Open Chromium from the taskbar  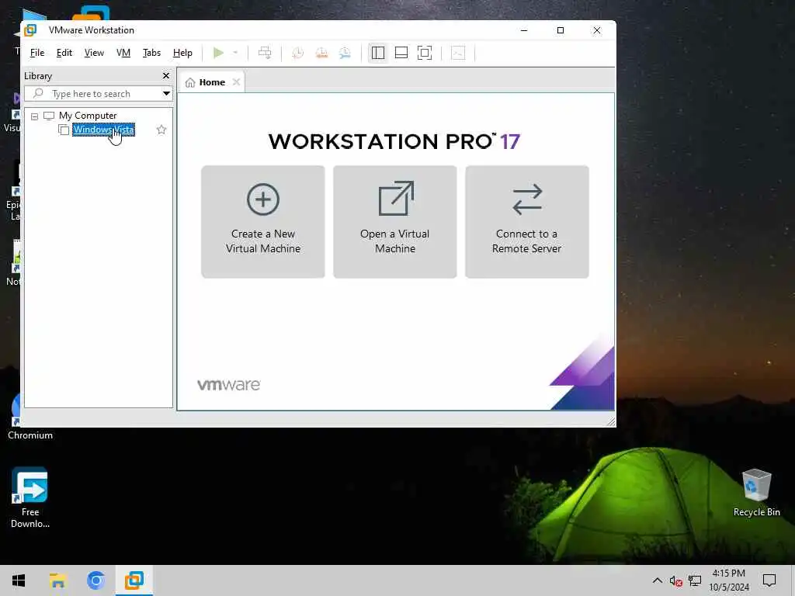pyautogui.click(x=95, y=580)
